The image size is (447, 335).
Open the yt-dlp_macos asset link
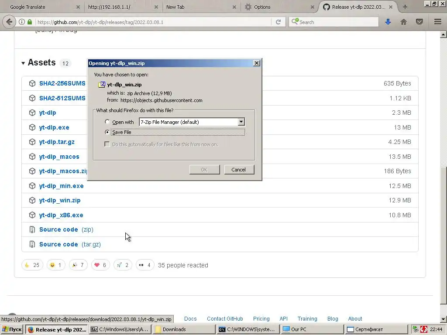tap(59, 157)
